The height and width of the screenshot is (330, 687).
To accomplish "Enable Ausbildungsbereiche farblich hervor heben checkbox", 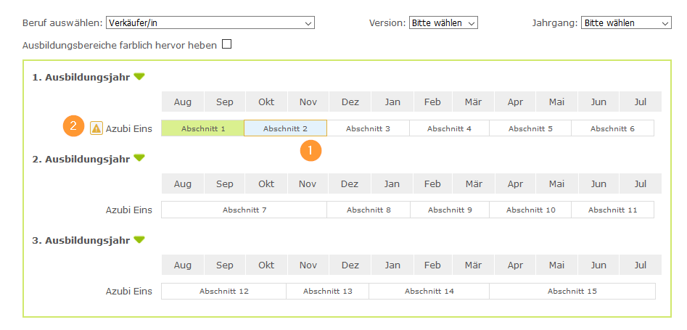I will (x=226, y=44).
